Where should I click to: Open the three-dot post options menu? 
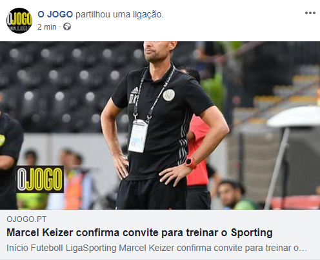tap(310, 13)
